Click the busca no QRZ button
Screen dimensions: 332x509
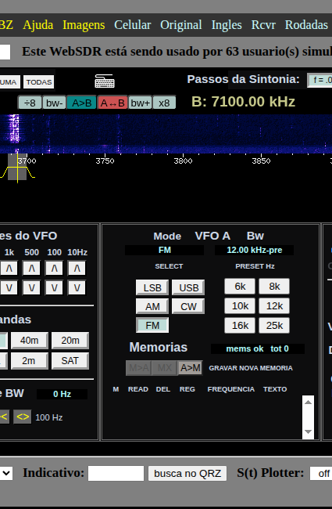point(187,473)
